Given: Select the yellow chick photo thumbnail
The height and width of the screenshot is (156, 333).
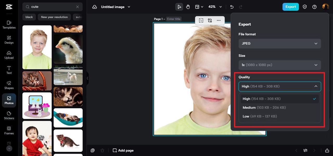Looking at the screenshot, I should [x=68, y=49].
